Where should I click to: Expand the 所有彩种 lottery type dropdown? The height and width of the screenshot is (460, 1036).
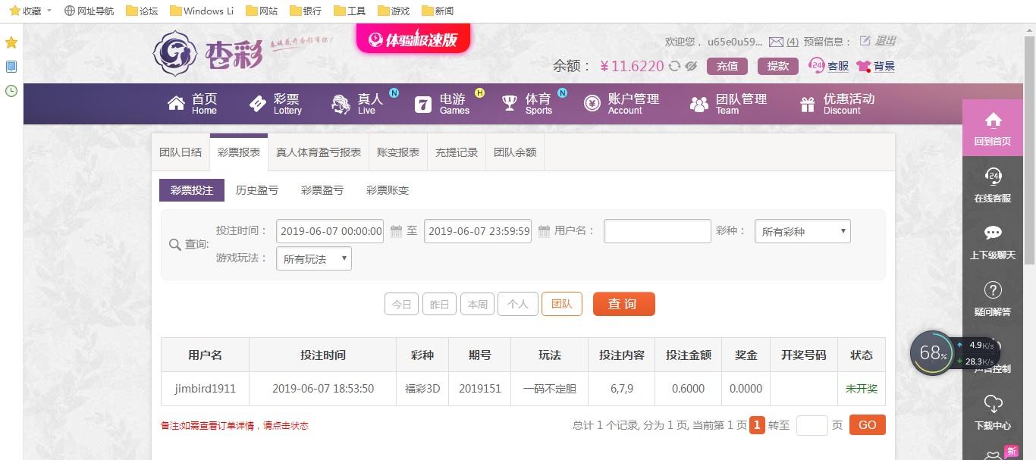[802, 231]
